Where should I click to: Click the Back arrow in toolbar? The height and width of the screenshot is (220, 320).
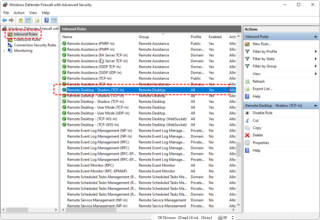(x=4, y=20)
